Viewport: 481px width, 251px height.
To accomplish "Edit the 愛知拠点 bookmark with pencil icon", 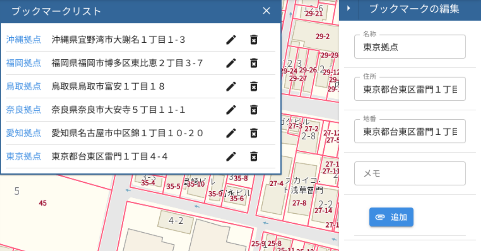I will click(231, 133).
